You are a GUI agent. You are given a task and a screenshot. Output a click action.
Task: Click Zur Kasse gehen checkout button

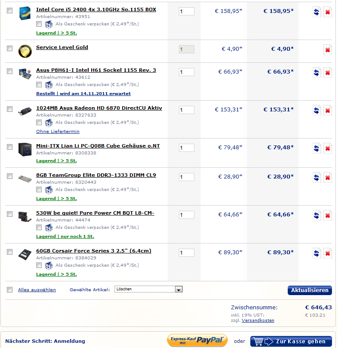pyautogui.click(x=291, y=342)
